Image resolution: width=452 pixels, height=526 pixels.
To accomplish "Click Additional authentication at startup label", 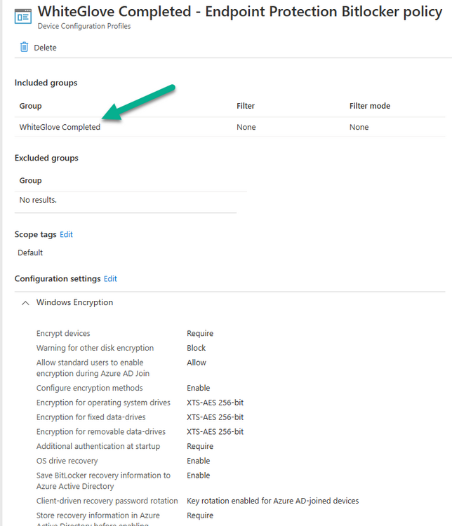I will click(x=98, y=446).
